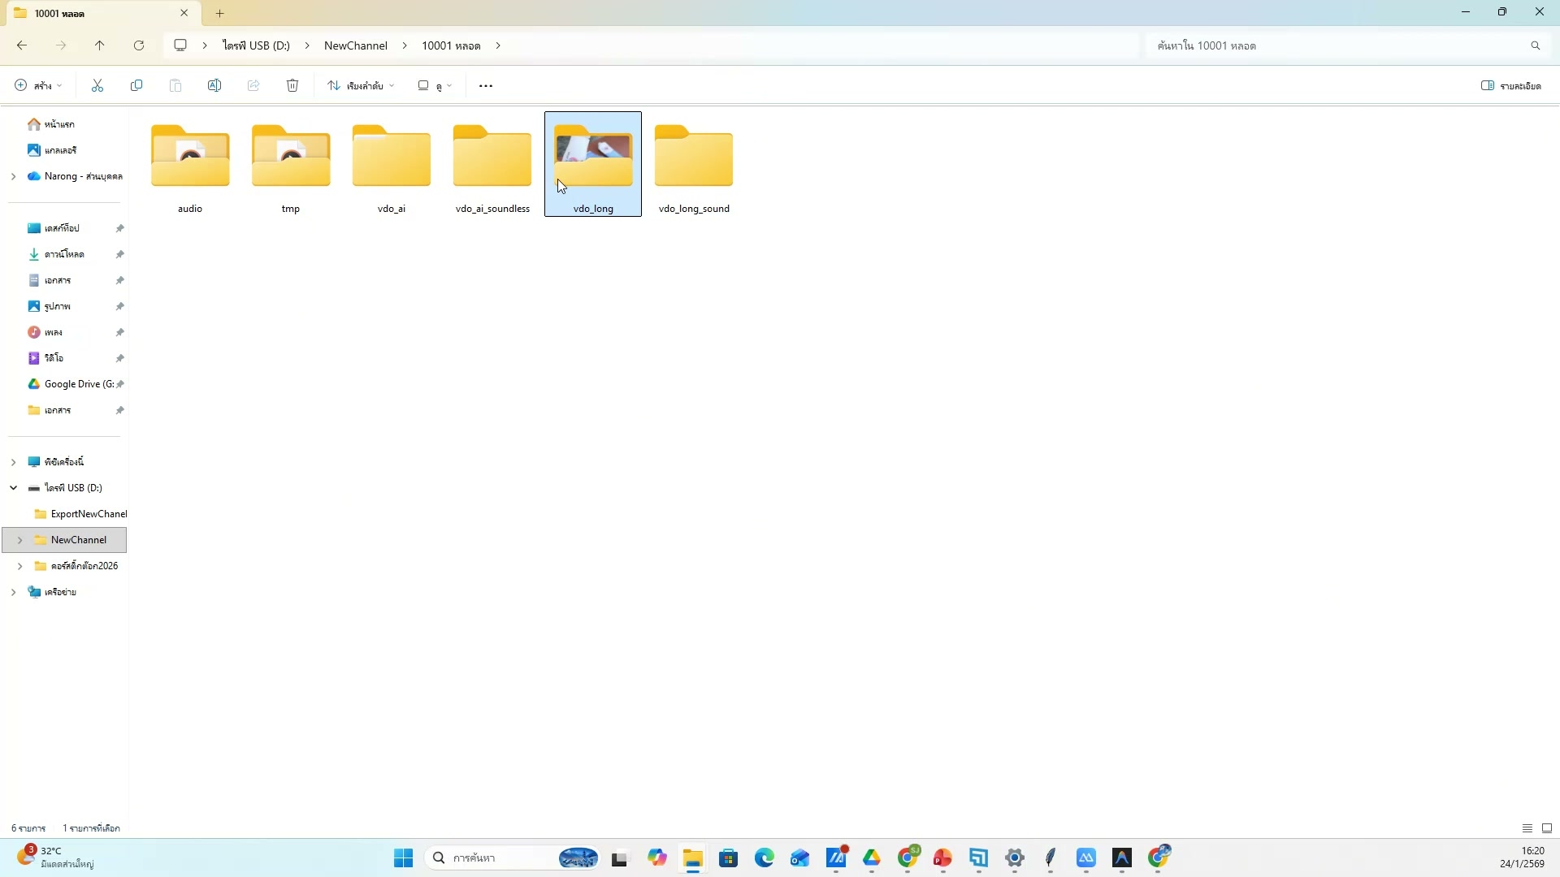This screenshot has height=877, width=1560.
Task: Click the Delete trash icon
Action: [292, 85]
